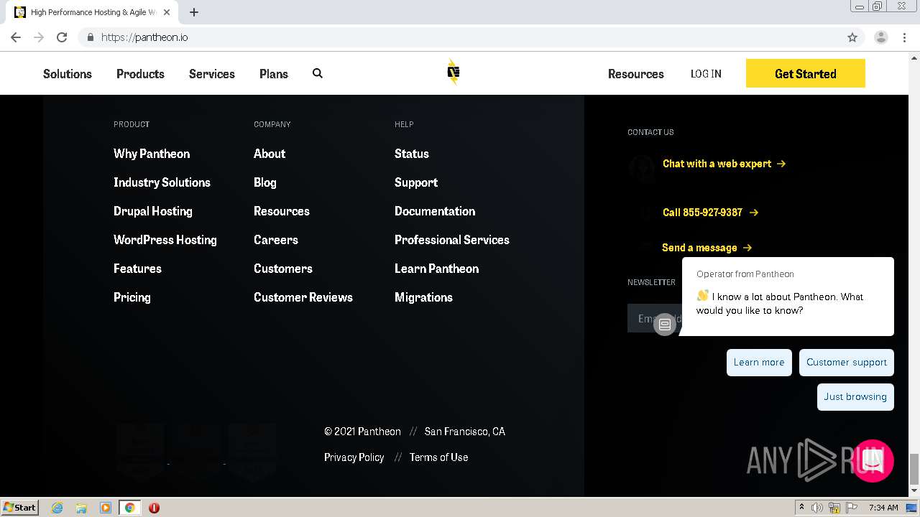Image resolution: width=920 pixels, height=517 pixels.
Task: Open the Products menu
Action: pyautogui.click(x=140, y=74)
